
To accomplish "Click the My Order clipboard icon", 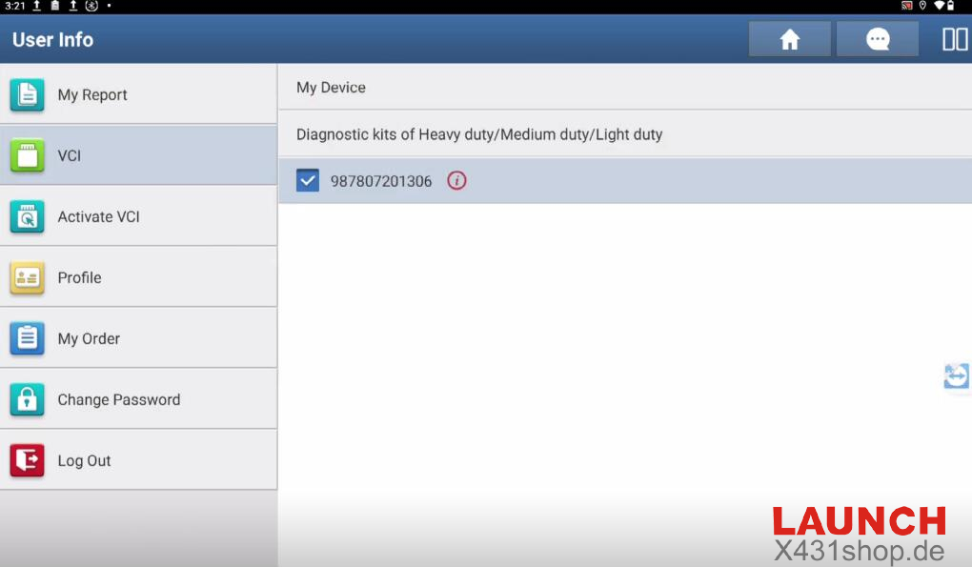I will pyautogui.click(x=27, y=338).
